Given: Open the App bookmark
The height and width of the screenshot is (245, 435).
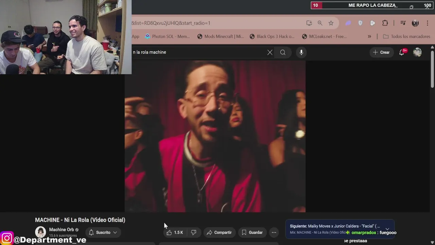Looking at the screenshot, I should point(136,36).
